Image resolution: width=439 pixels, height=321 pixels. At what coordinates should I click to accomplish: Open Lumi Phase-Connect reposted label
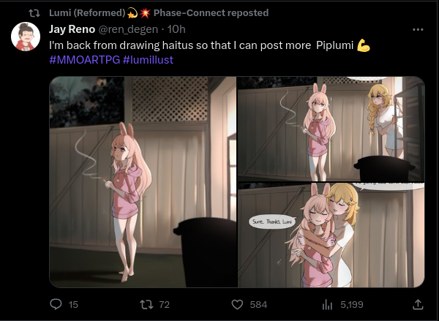tap(158, 13)
